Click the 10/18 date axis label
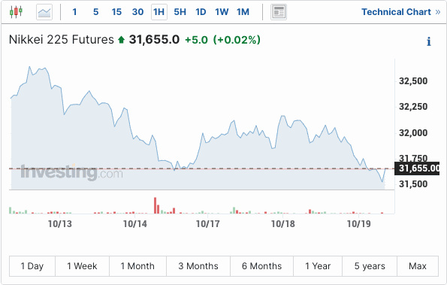 (x=282, y=224)
